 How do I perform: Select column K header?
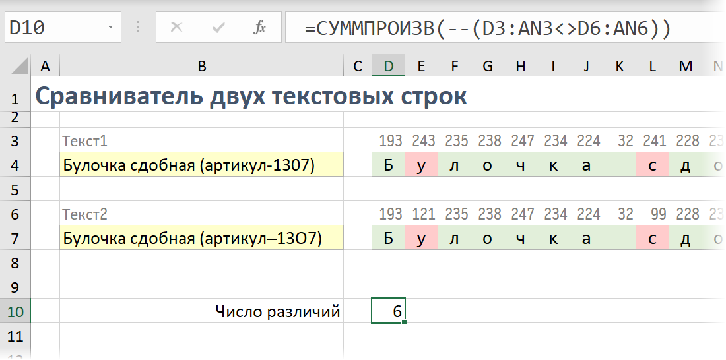click(620, 66)
